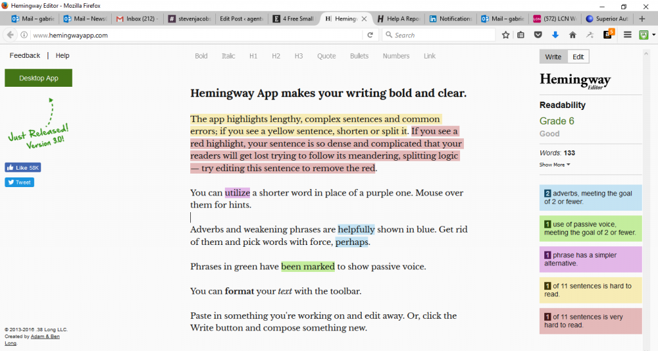Click the purple highlighted word utilize
Image resolution: width=658 pixels, height=351 pixels.
click(x=237, y=193)
